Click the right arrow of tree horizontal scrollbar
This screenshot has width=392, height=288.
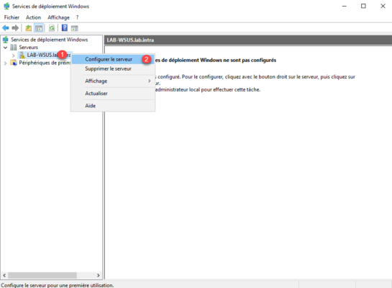[x=99, y=275]
